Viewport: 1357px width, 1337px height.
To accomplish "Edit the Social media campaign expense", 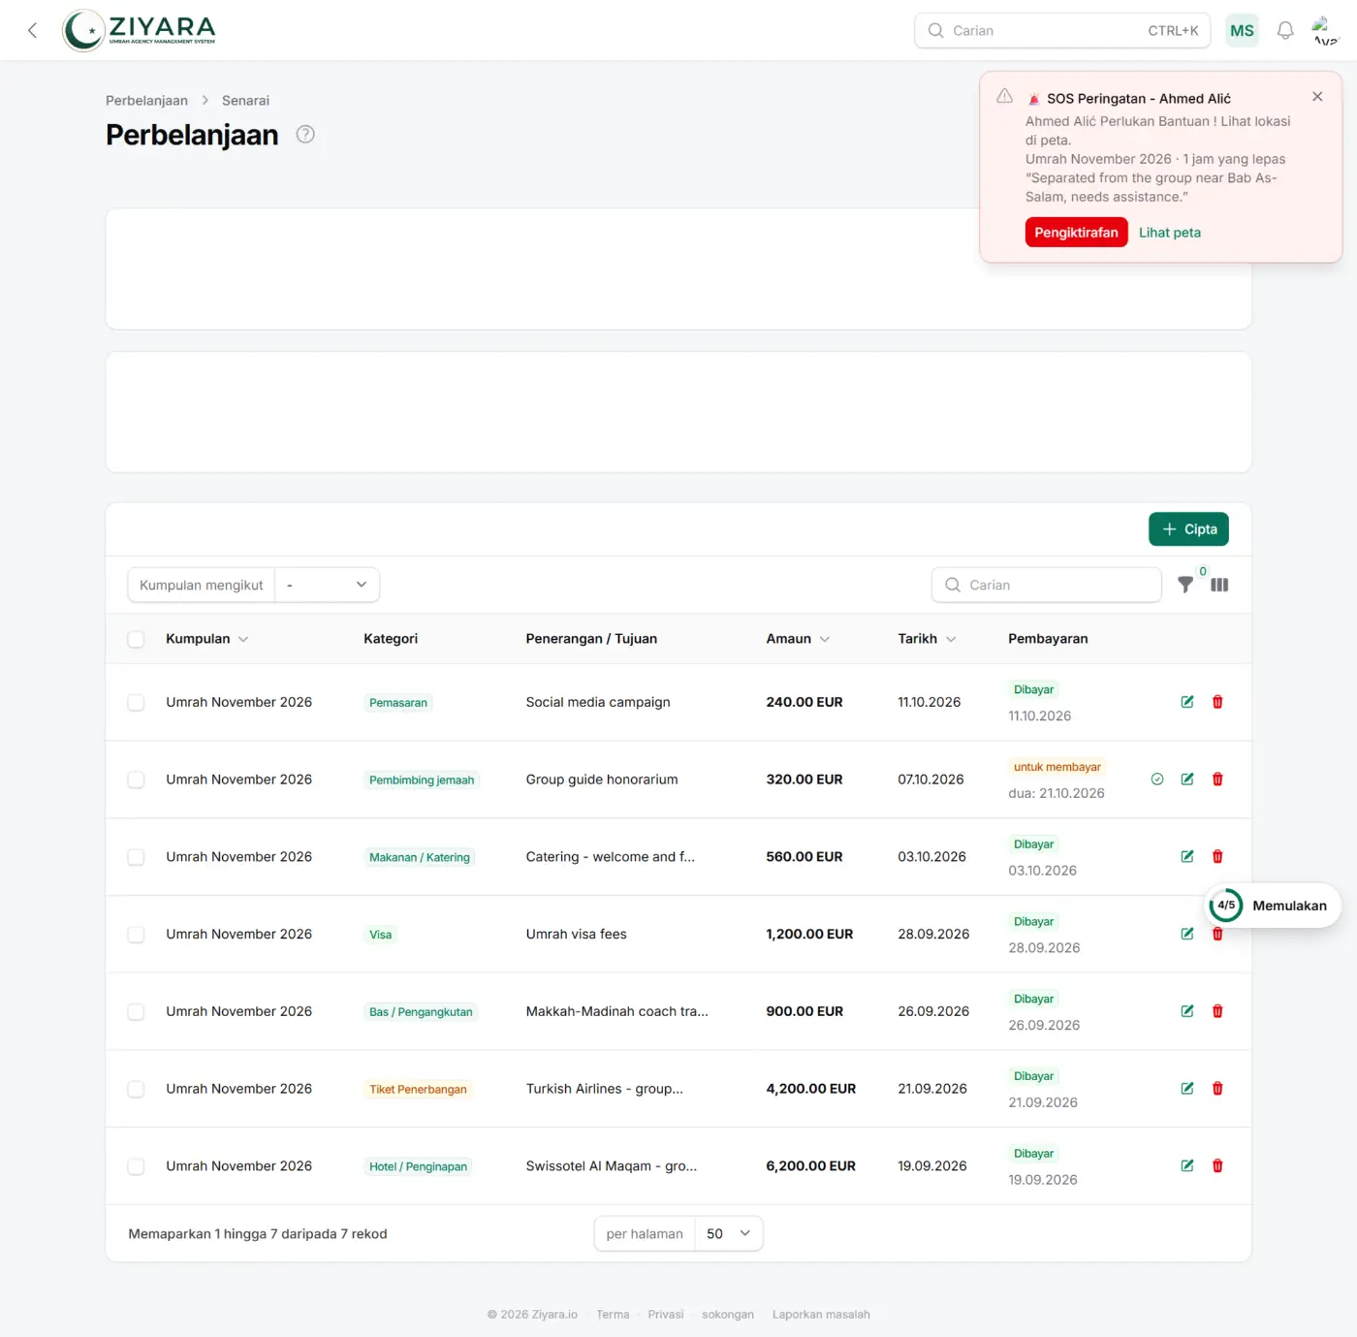I will (1187, 702).
